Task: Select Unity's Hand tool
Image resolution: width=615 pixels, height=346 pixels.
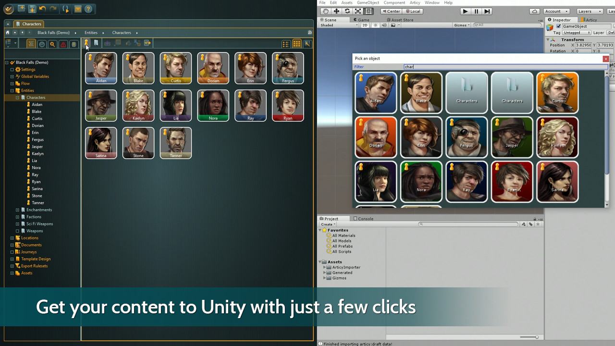Action: click(x=325, y=11)
